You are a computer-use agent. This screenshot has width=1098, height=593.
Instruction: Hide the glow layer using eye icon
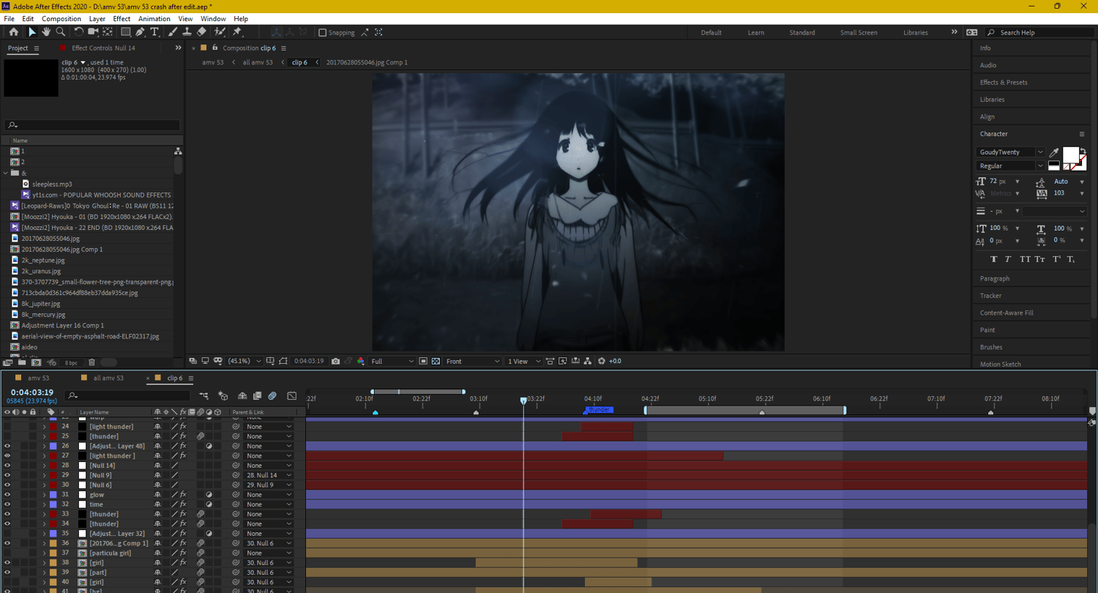point(7,495)
